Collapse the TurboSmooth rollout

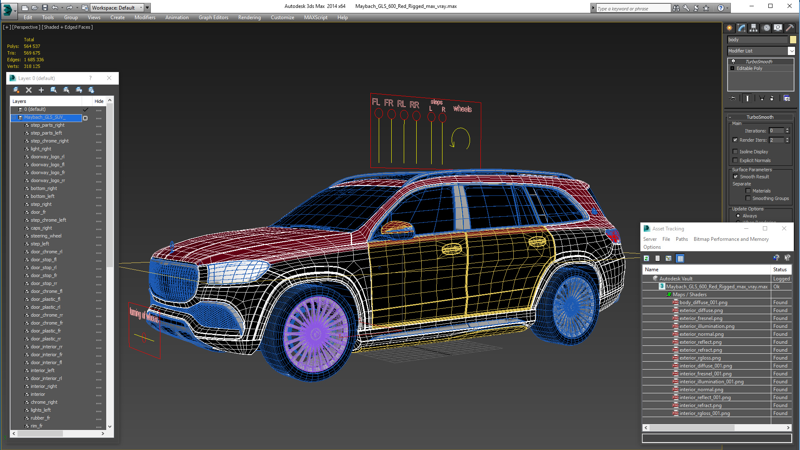coord(730,117)
